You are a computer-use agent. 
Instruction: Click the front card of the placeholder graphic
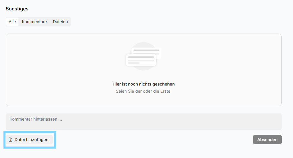tap(141, 60)
